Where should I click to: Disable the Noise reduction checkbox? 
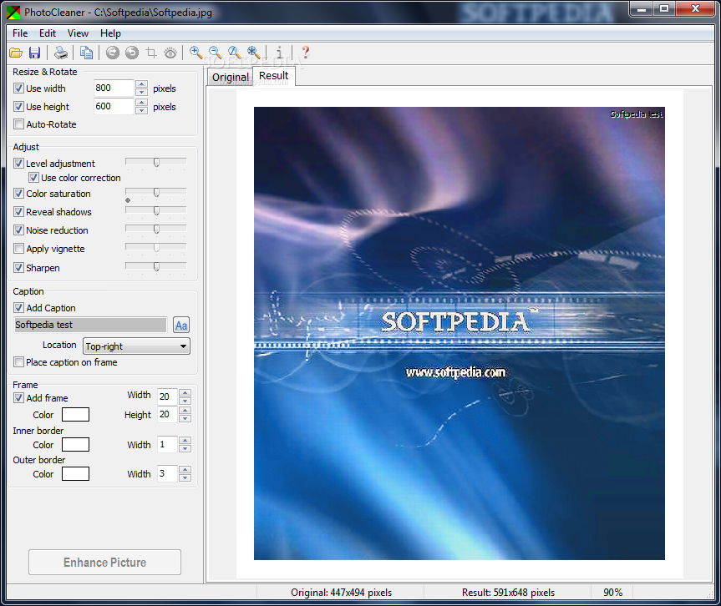coord(18,230)
